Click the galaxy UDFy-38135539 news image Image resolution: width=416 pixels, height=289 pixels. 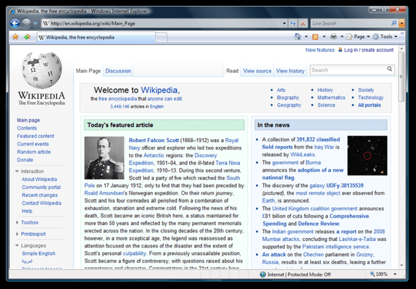click(x=367, y=156)
